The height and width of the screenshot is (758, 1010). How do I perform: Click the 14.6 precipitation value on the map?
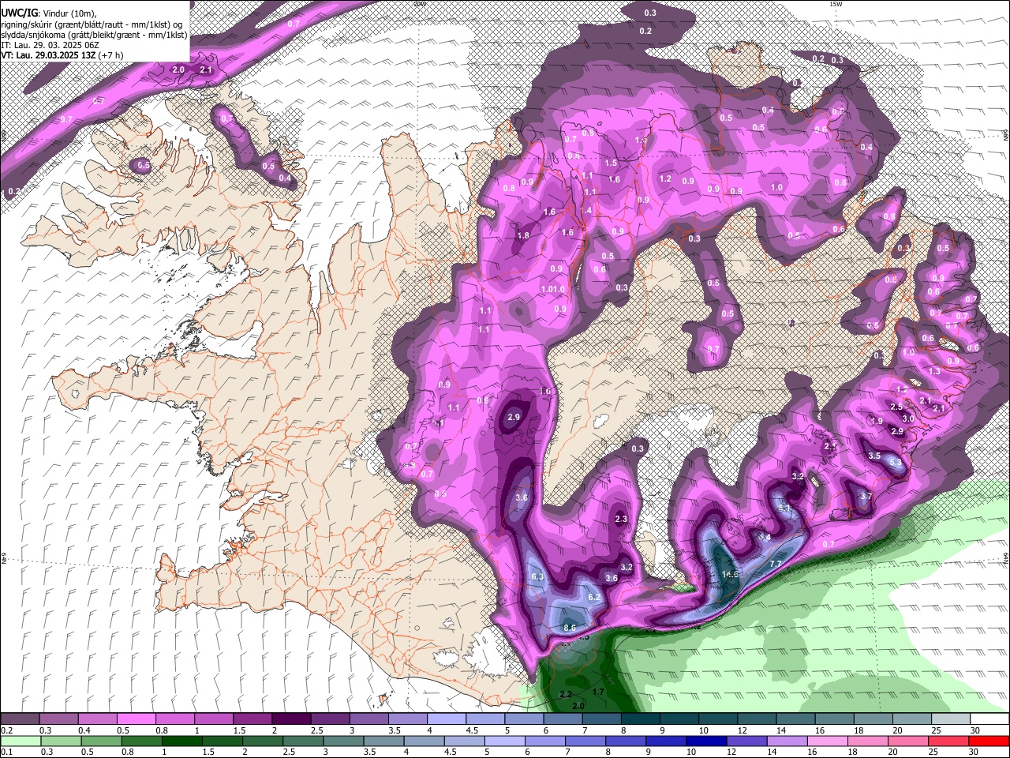pos(730,574)
